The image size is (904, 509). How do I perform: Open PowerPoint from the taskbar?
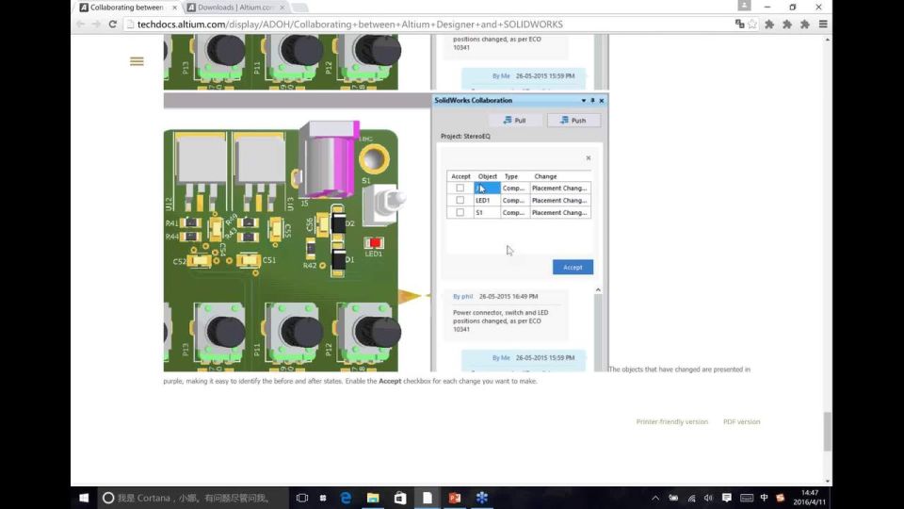click(x=454, y=498)
